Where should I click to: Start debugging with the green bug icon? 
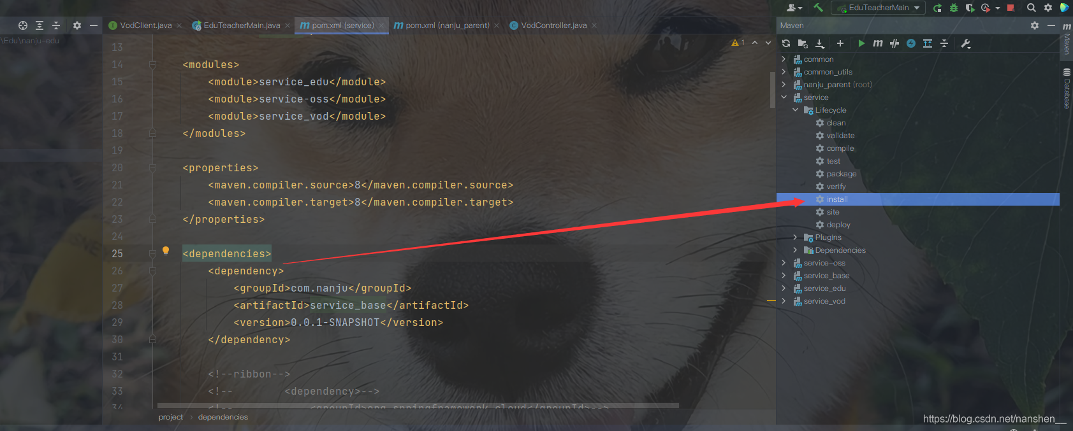954,8
